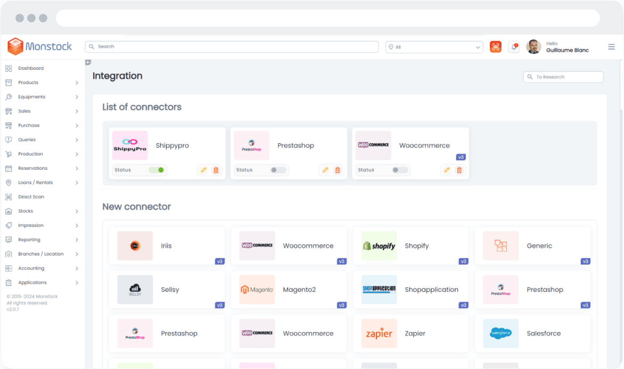Expand the Stocks sidebar submenu chevron

(77, 211)
